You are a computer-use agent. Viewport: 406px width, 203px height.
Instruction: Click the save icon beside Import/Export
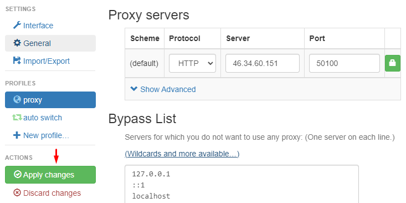[17, 60]
